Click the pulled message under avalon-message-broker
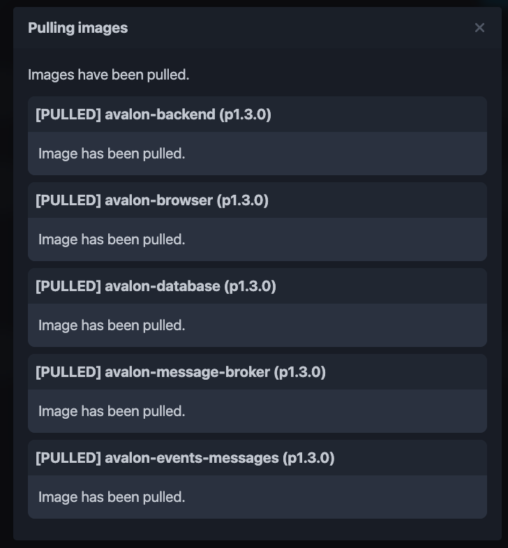 (x=112, y=411)
